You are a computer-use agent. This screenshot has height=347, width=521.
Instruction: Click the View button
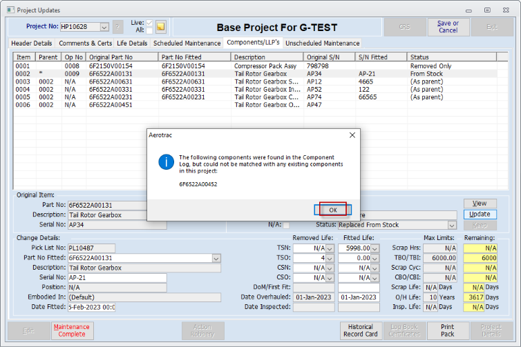[480, 204]
